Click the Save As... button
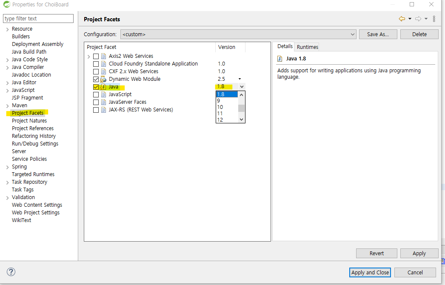This screenshot has height=285, width=445. [x=378, y=34]
